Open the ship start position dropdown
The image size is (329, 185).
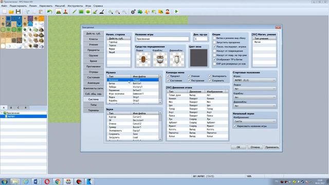pyautogui.click(x=255, y=98)
